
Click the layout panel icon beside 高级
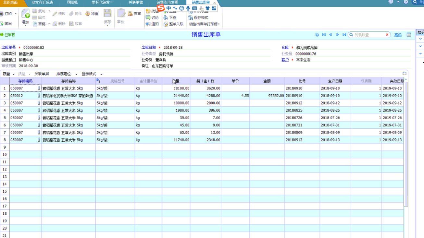click(409, 35)
